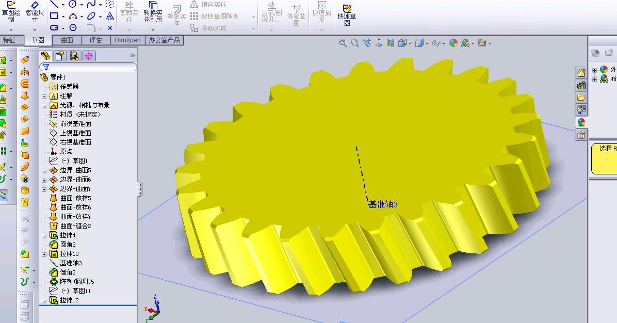Open the File Explorer task pane tab
This screenshot has height=323, width=617.
click(x=581, y=97)
